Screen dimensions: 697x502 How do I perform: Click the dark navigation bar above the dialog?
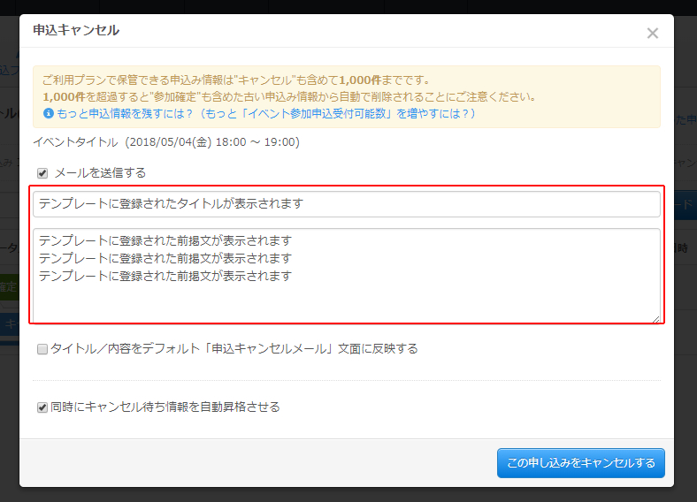pyautogui.click(x=348, y=6)
